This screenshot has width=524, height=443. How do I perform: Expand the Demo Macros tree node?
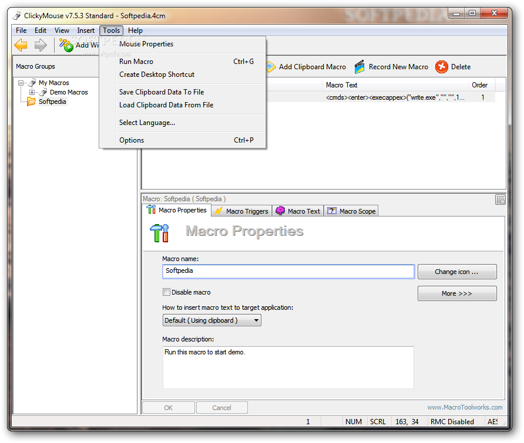32,92
